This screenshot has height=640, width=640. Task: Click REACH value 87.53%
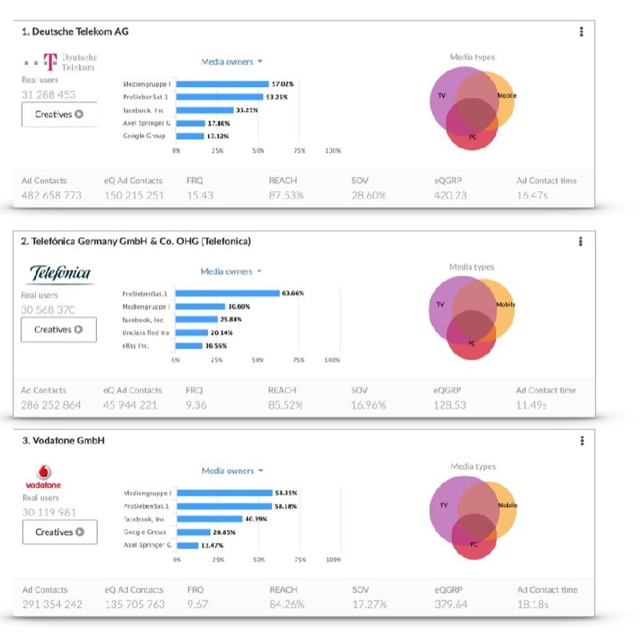(286, 195)
